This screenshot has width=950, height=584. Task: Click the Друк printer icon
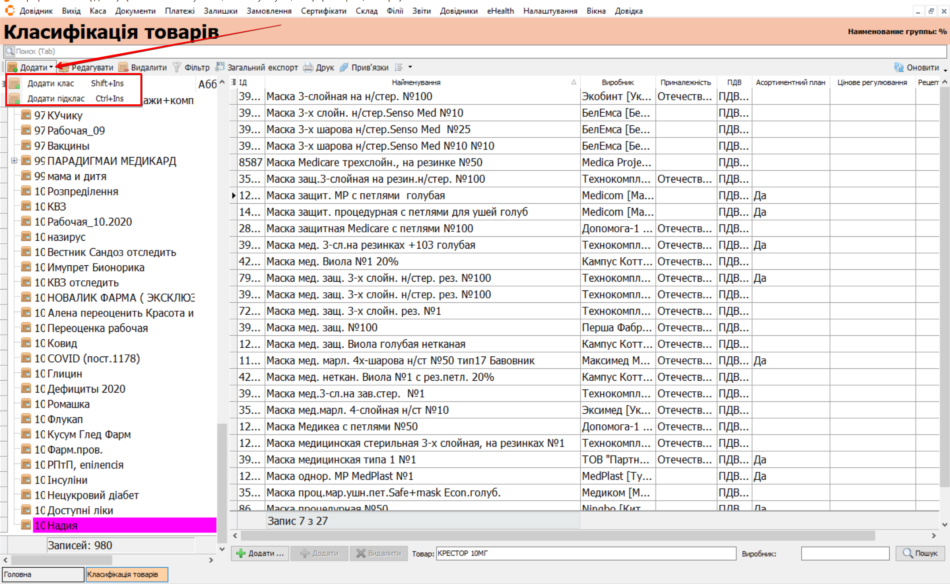click(x=308, y=67)
